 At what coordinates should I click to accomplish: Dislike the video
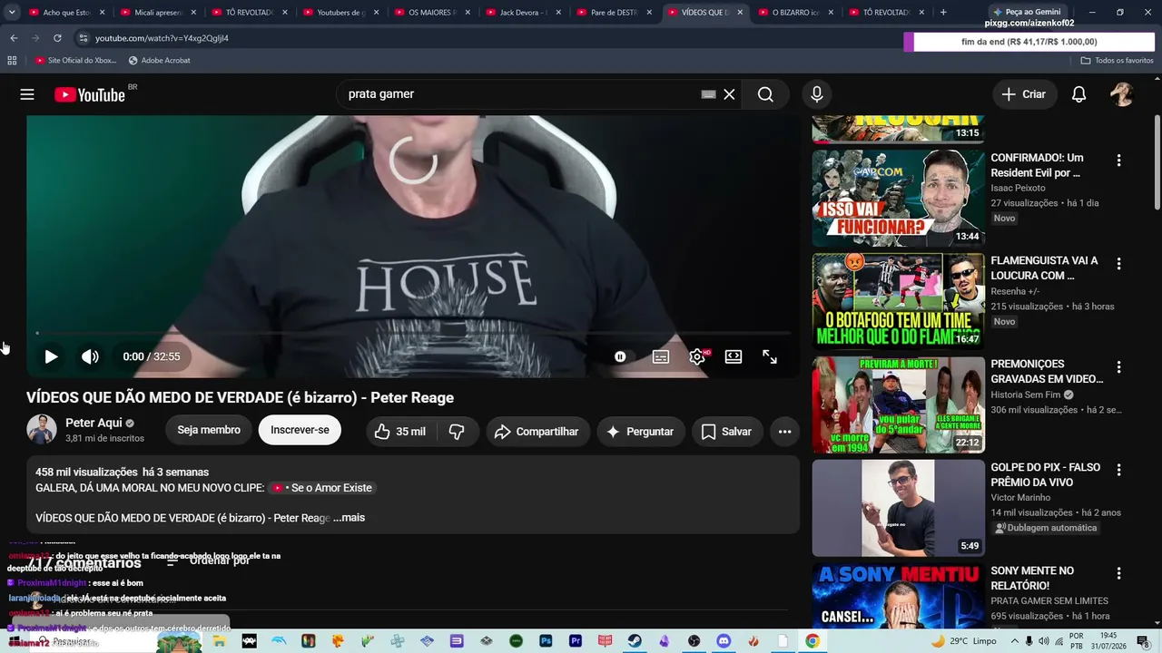coord(458,432)
